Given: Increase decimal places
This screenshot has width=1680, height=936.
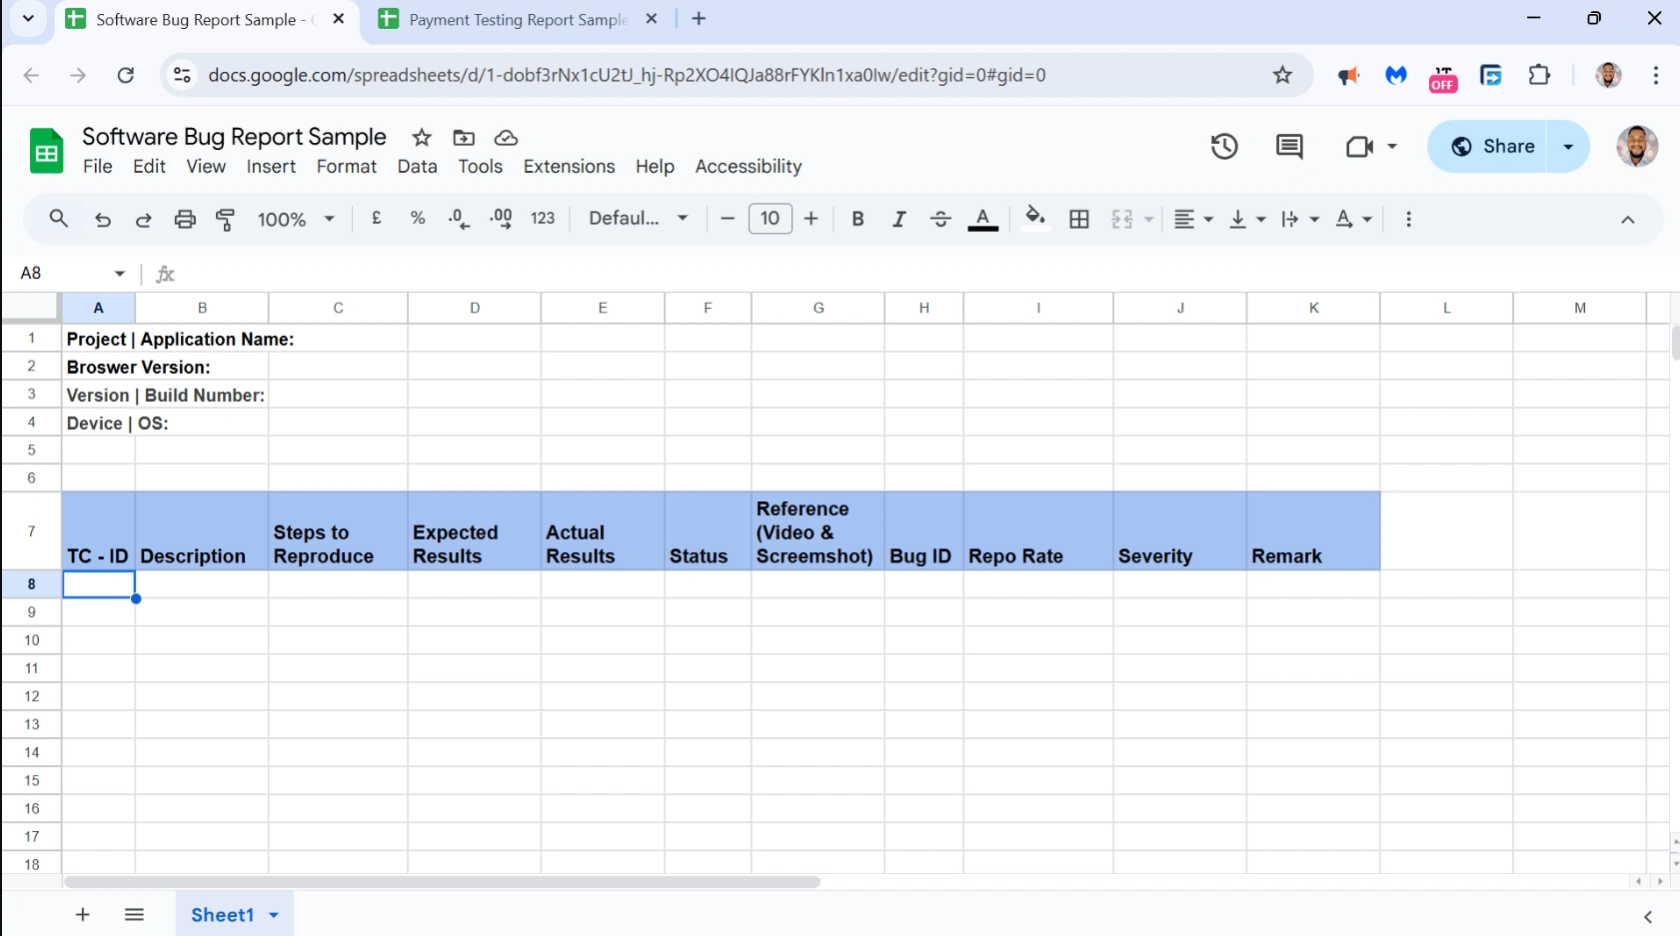Looking at the screenshot, I should coord(501,219).
